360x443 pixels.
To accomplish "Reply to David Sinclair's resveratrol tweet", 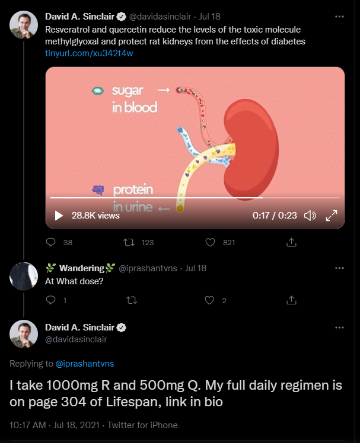I will click(x=50, y=242).
